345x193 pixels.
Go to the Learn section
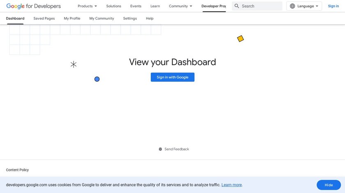click(x=155, y=6)
